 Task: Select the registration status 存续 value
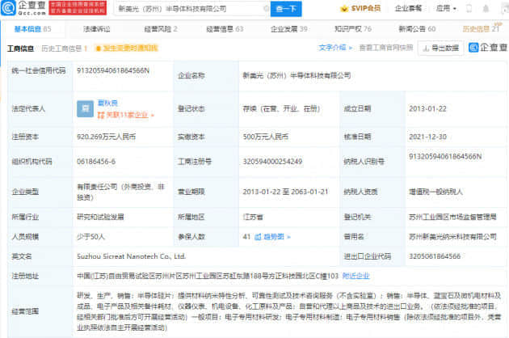pyautogui.click(x=281, y=108)
